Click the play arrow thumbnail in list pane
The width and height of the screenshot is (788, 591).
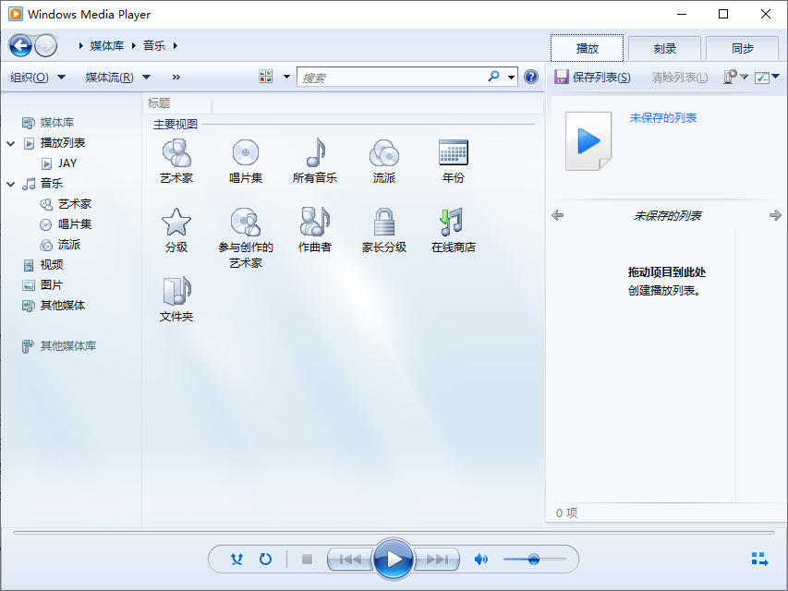588,141
